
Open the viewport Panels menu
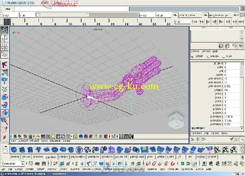[x=67, y=141]
